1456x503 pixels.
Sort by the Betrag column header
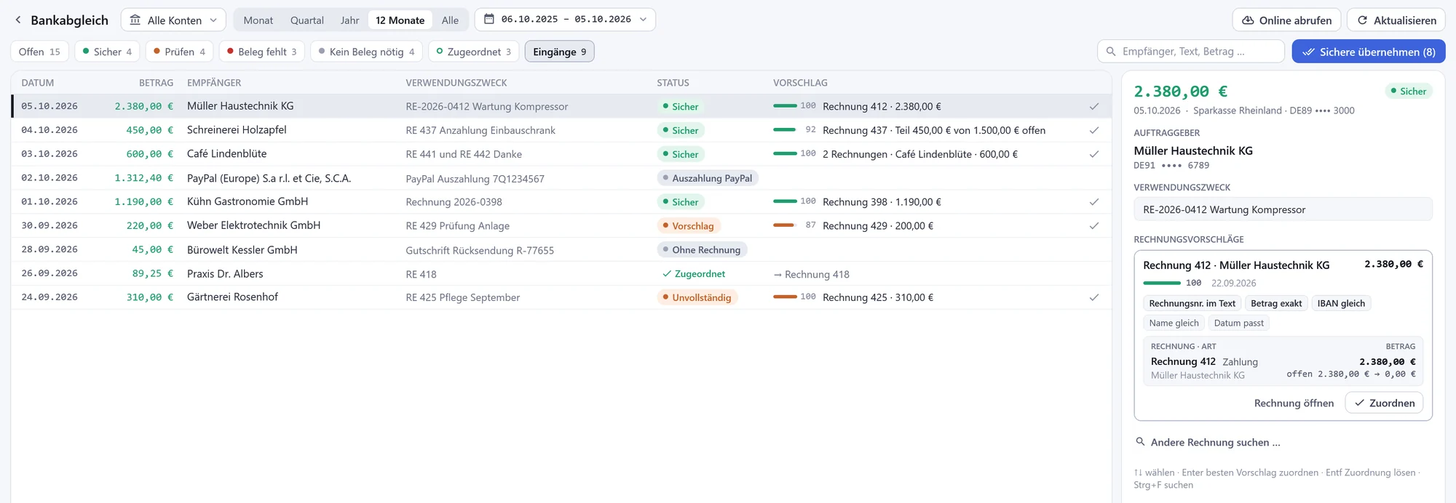pyautogui.click(x=157, y=83)
